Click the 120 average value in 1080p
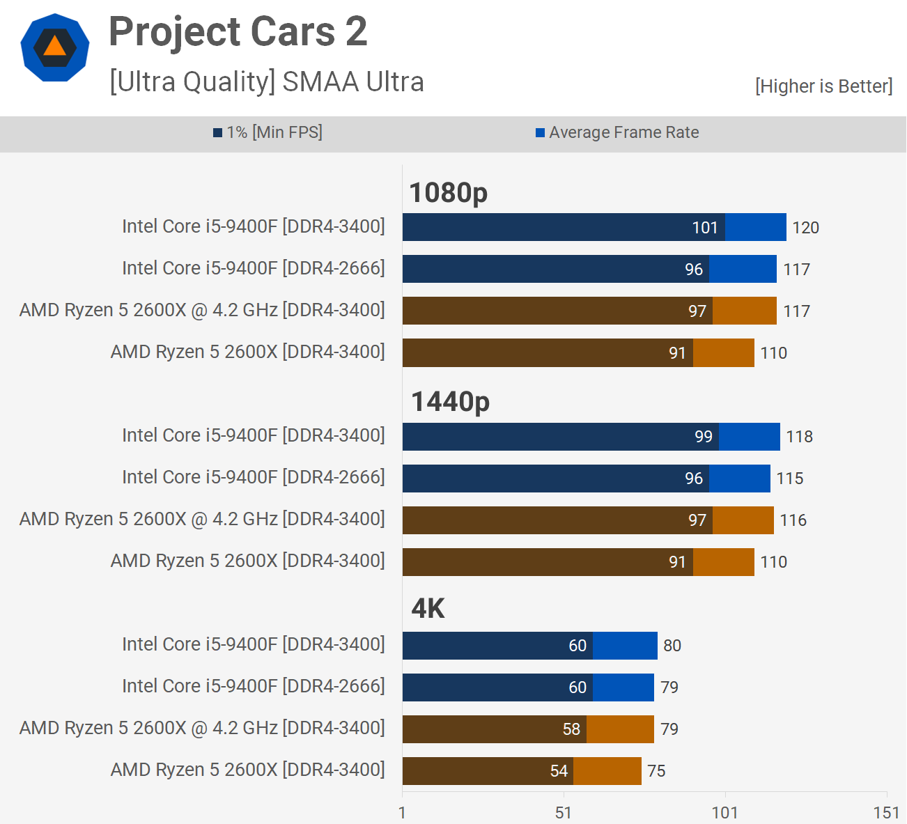Viewport: 907px width, 824px height. (x=805, y=228)
